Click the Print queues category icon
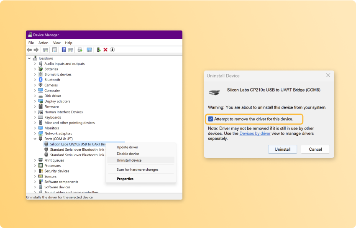Screen dimensions: 356x228 [41, 160]
